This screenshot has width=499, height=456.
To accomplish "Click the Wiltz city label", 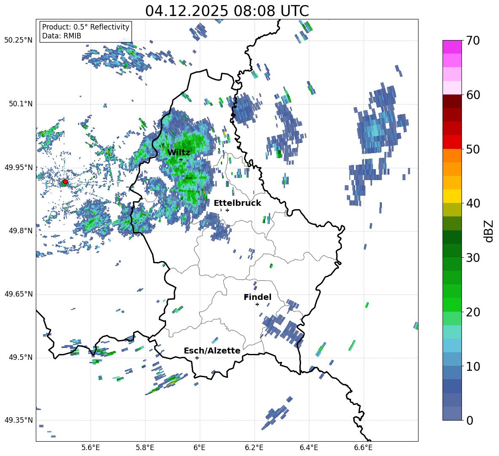I will click(179, 152).
